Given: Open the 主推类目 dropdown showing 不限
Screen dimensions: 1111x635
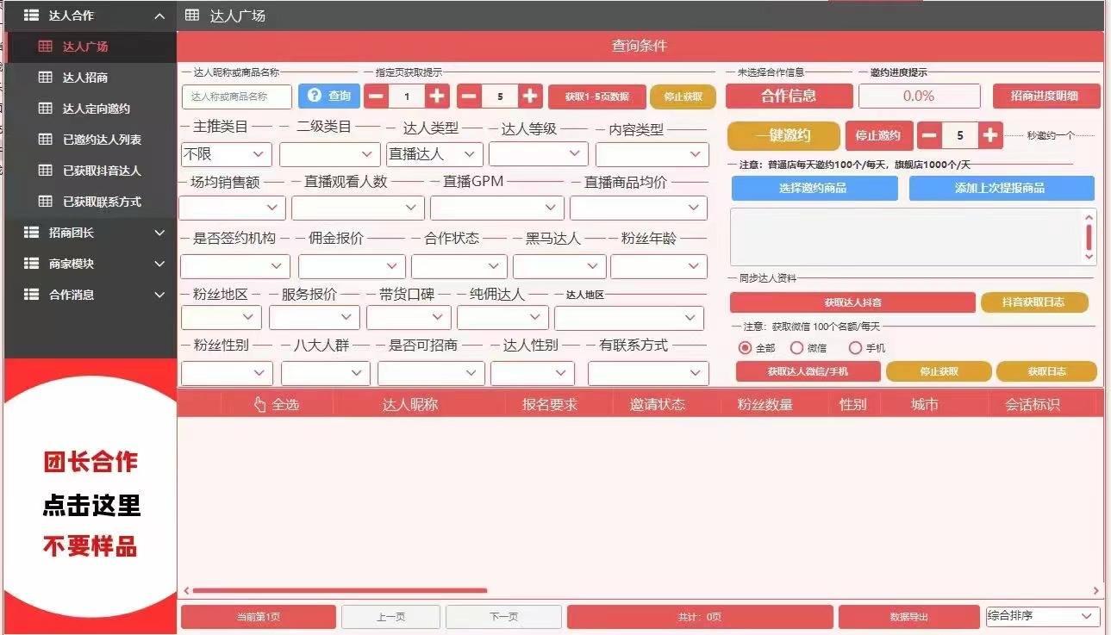Looking at the screenshot, I should tap(226, 154).
